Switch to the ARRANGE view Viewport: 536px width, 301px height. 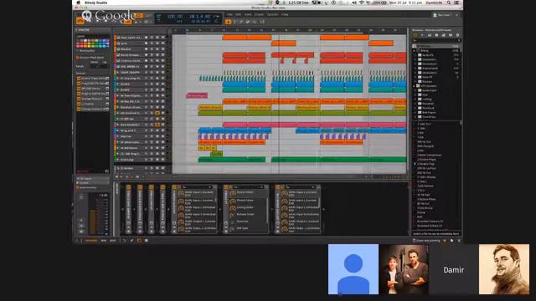click(x=91, y=241)
